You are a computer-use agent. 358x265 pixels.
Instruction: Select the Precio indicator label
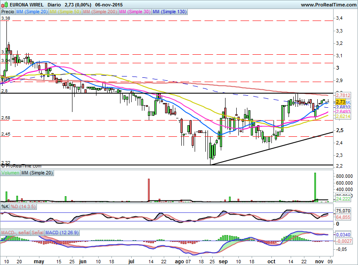pos(7,12)
